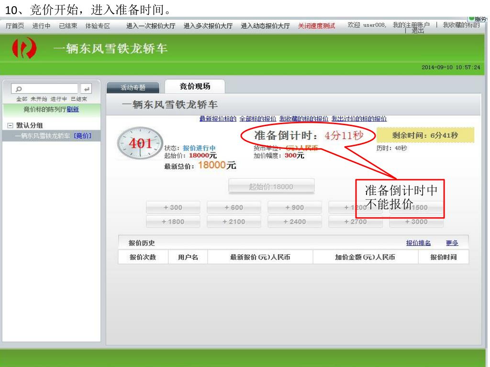This screenshot has height=367, width=490.
Task: Click the + 2700 increment button
Action: pos(356,222)
